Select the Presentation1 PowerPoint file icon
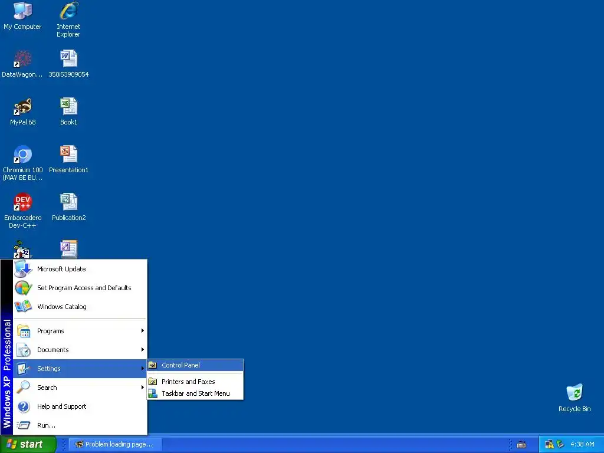The image size is (604, 453). 68,155
